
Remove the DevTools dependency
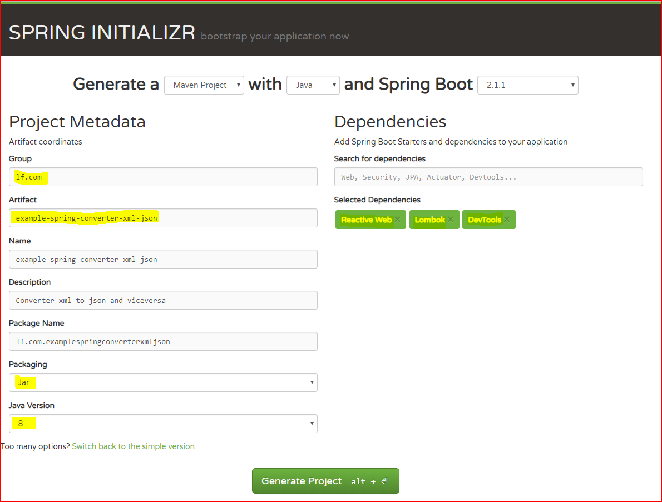[x=506, y=220]
